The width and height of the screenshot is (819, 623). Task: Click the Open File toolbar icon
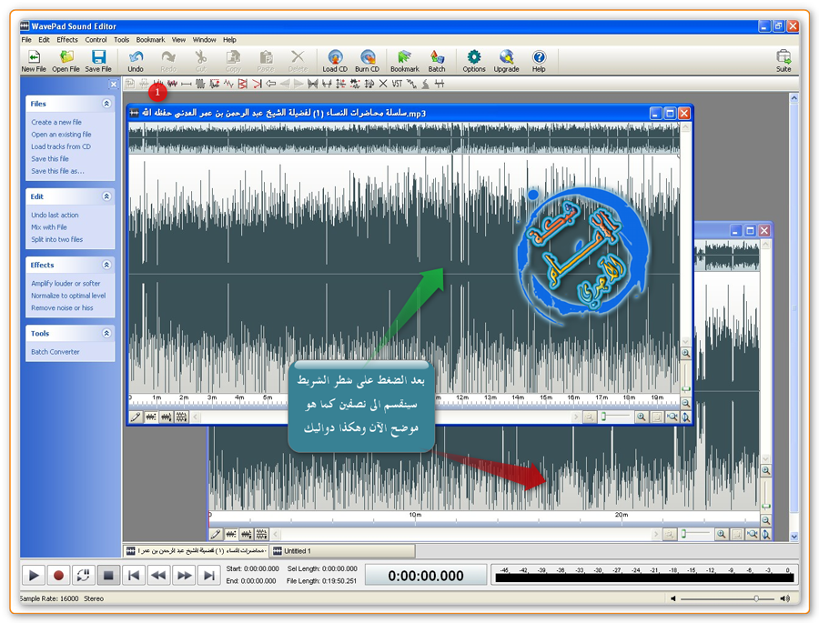pyautogui.click(x=66, y=61)
